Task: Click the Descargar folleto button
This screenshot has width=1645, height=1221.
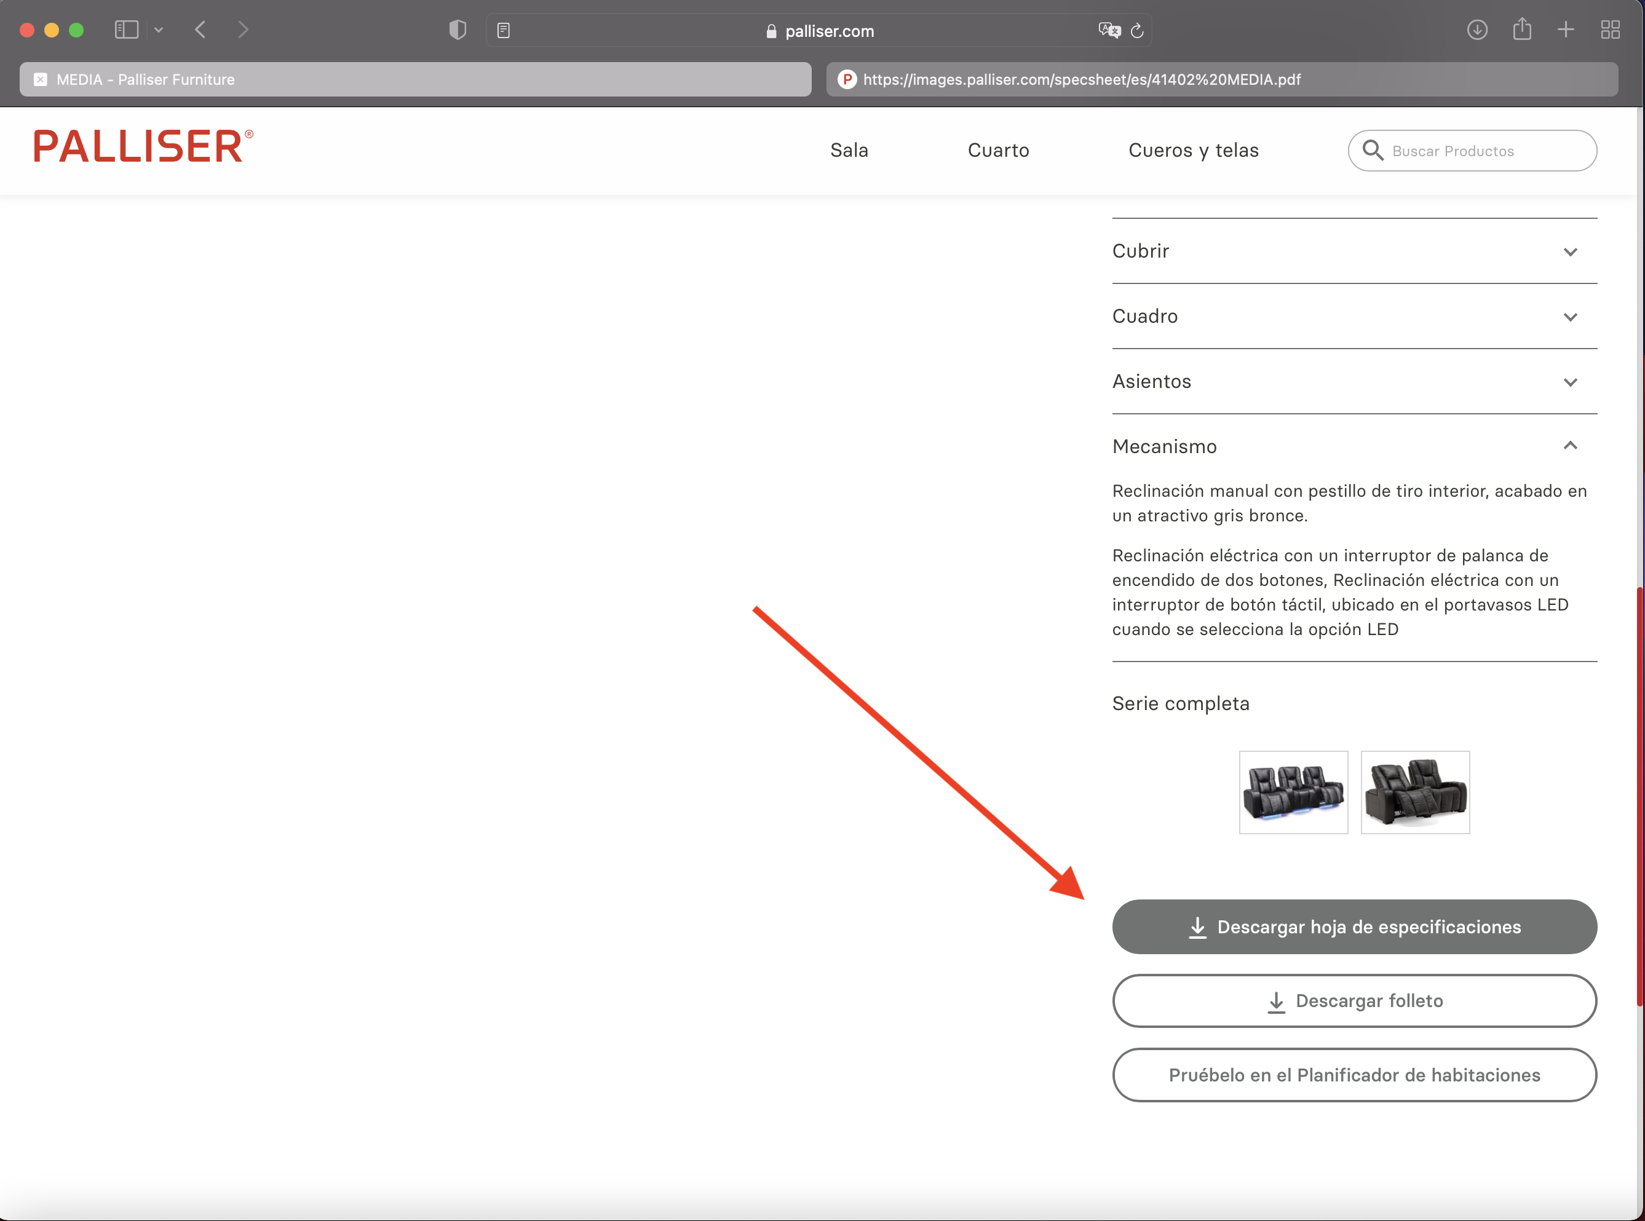Action: [x=1355, y=1001]
